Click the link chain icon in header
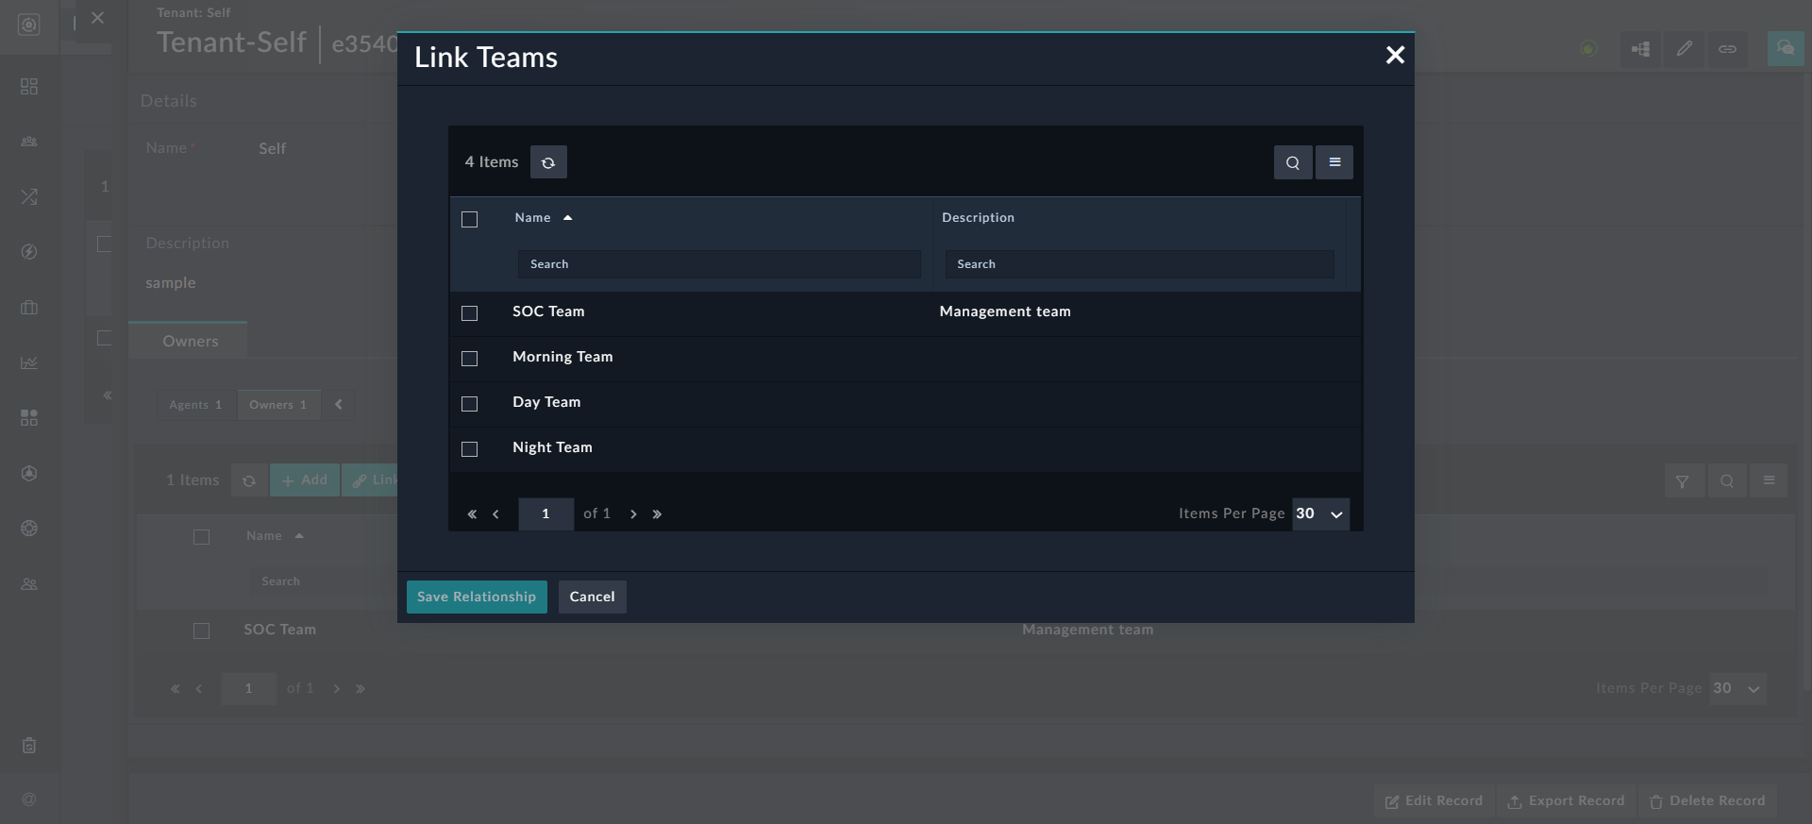The image size is (1812, 824). point(1727,49)
